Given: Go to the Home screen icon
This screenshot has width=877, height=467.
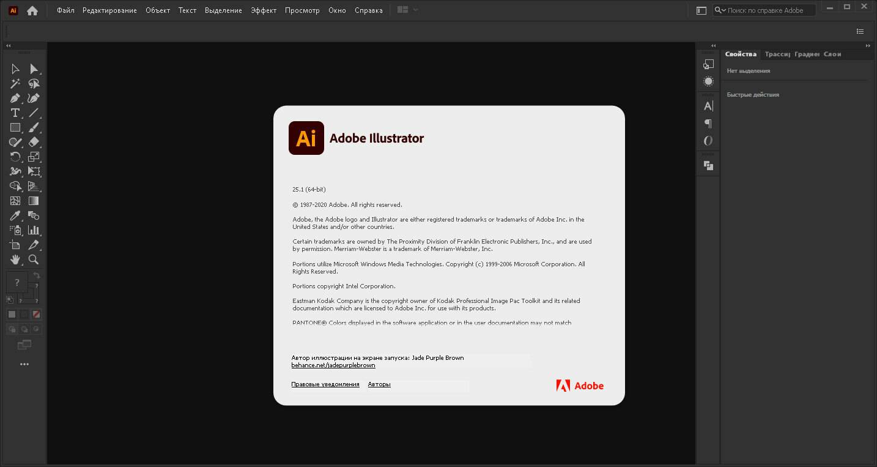Looking at the screenshot, I should coord(32,10).
